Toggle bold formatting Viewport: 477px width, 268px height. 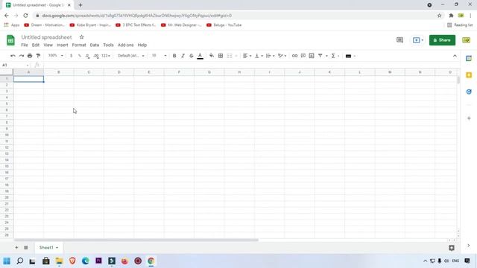coord(174,56)
